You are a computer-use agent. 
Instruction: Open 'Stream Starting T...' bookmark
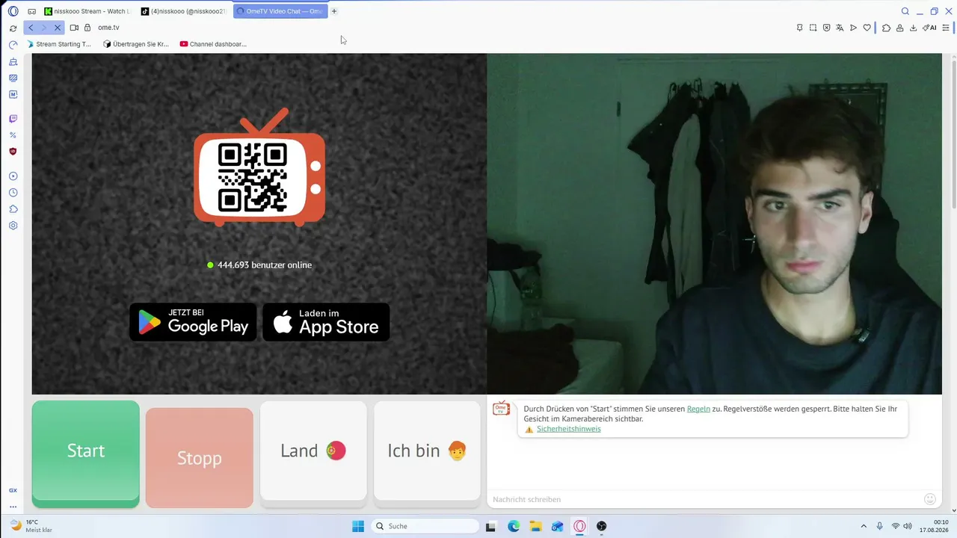click(x=59, y=44)
